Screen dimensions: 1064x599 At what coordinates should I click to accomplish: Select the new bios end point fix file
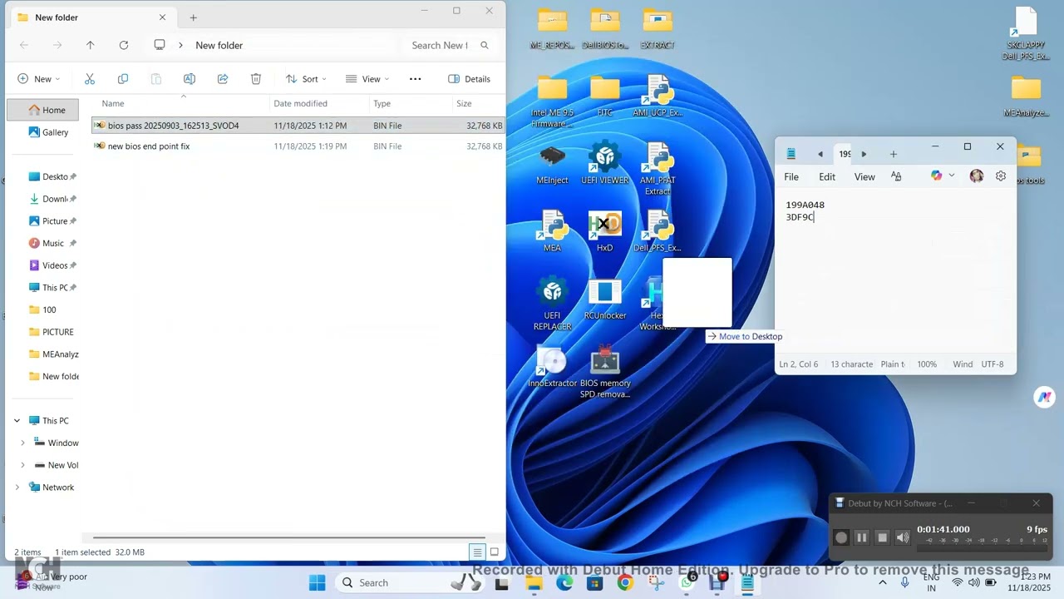298,146
